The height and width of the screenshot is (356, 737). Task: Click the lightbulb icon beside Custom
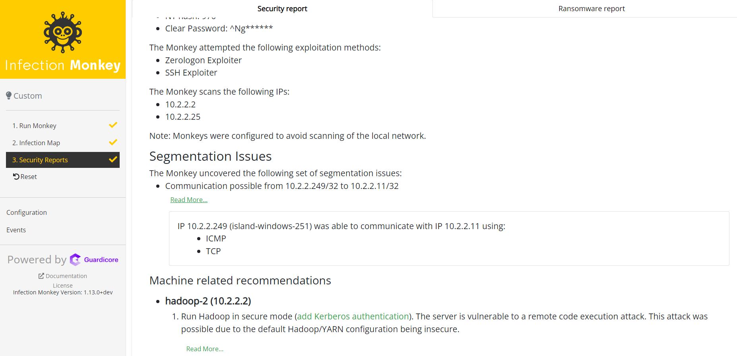click(9, 95)
